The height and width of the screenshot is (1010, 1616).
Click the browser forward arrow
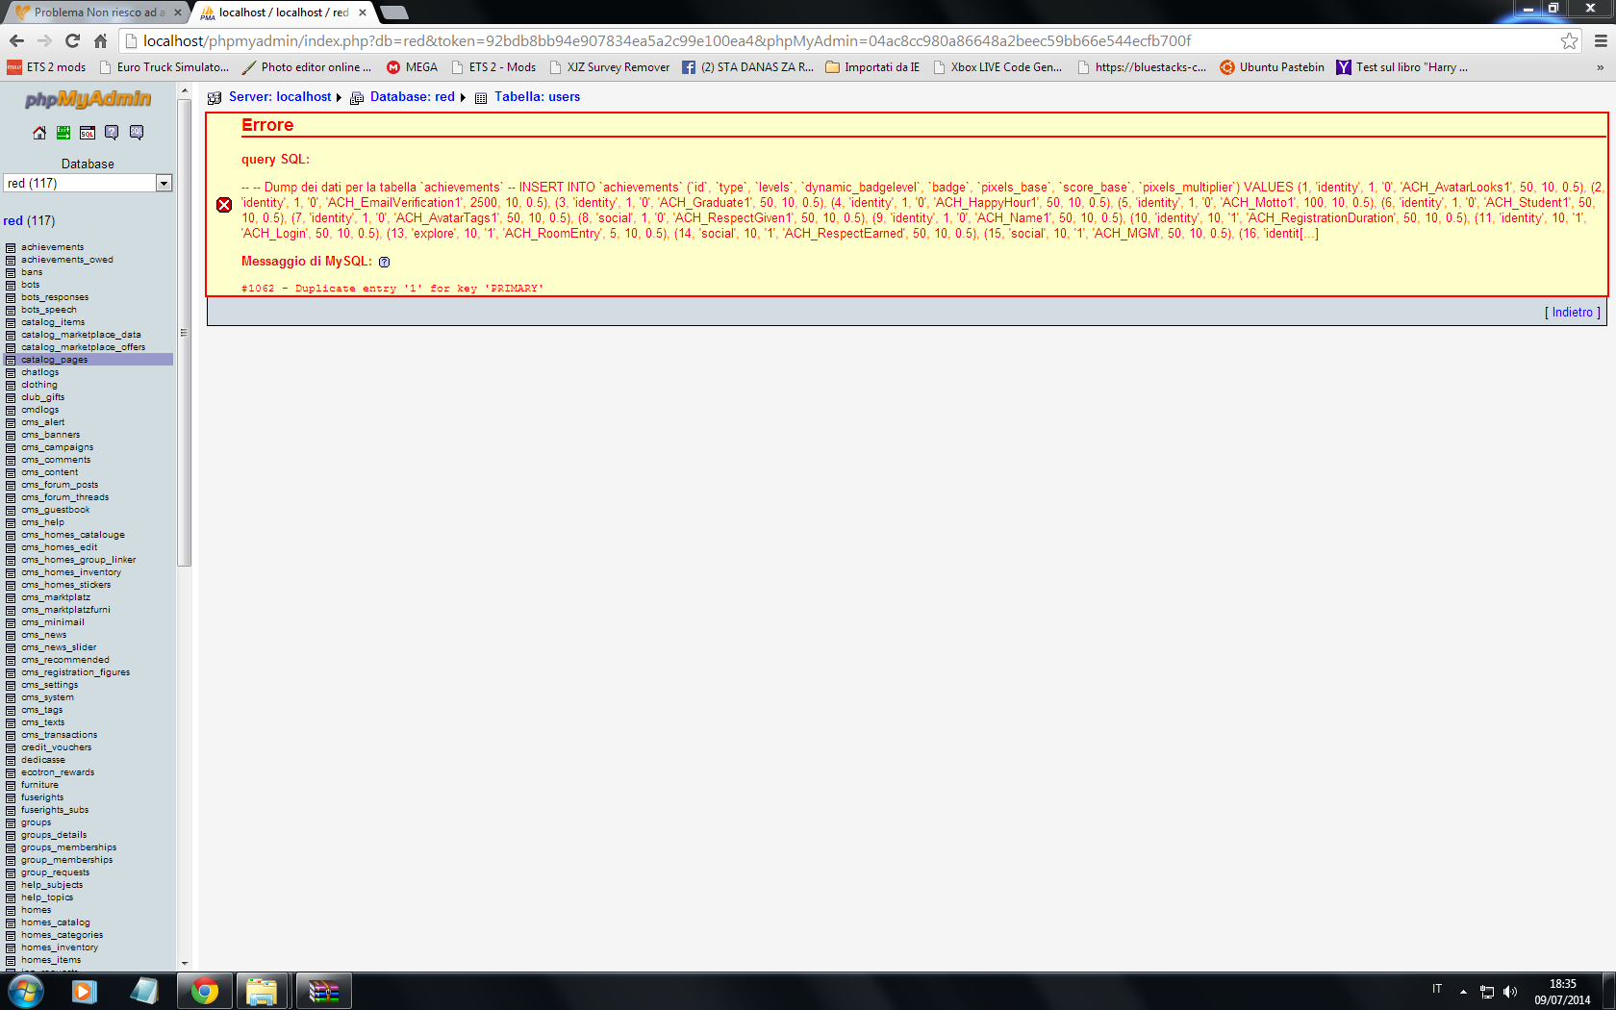[x=44, y=40]
